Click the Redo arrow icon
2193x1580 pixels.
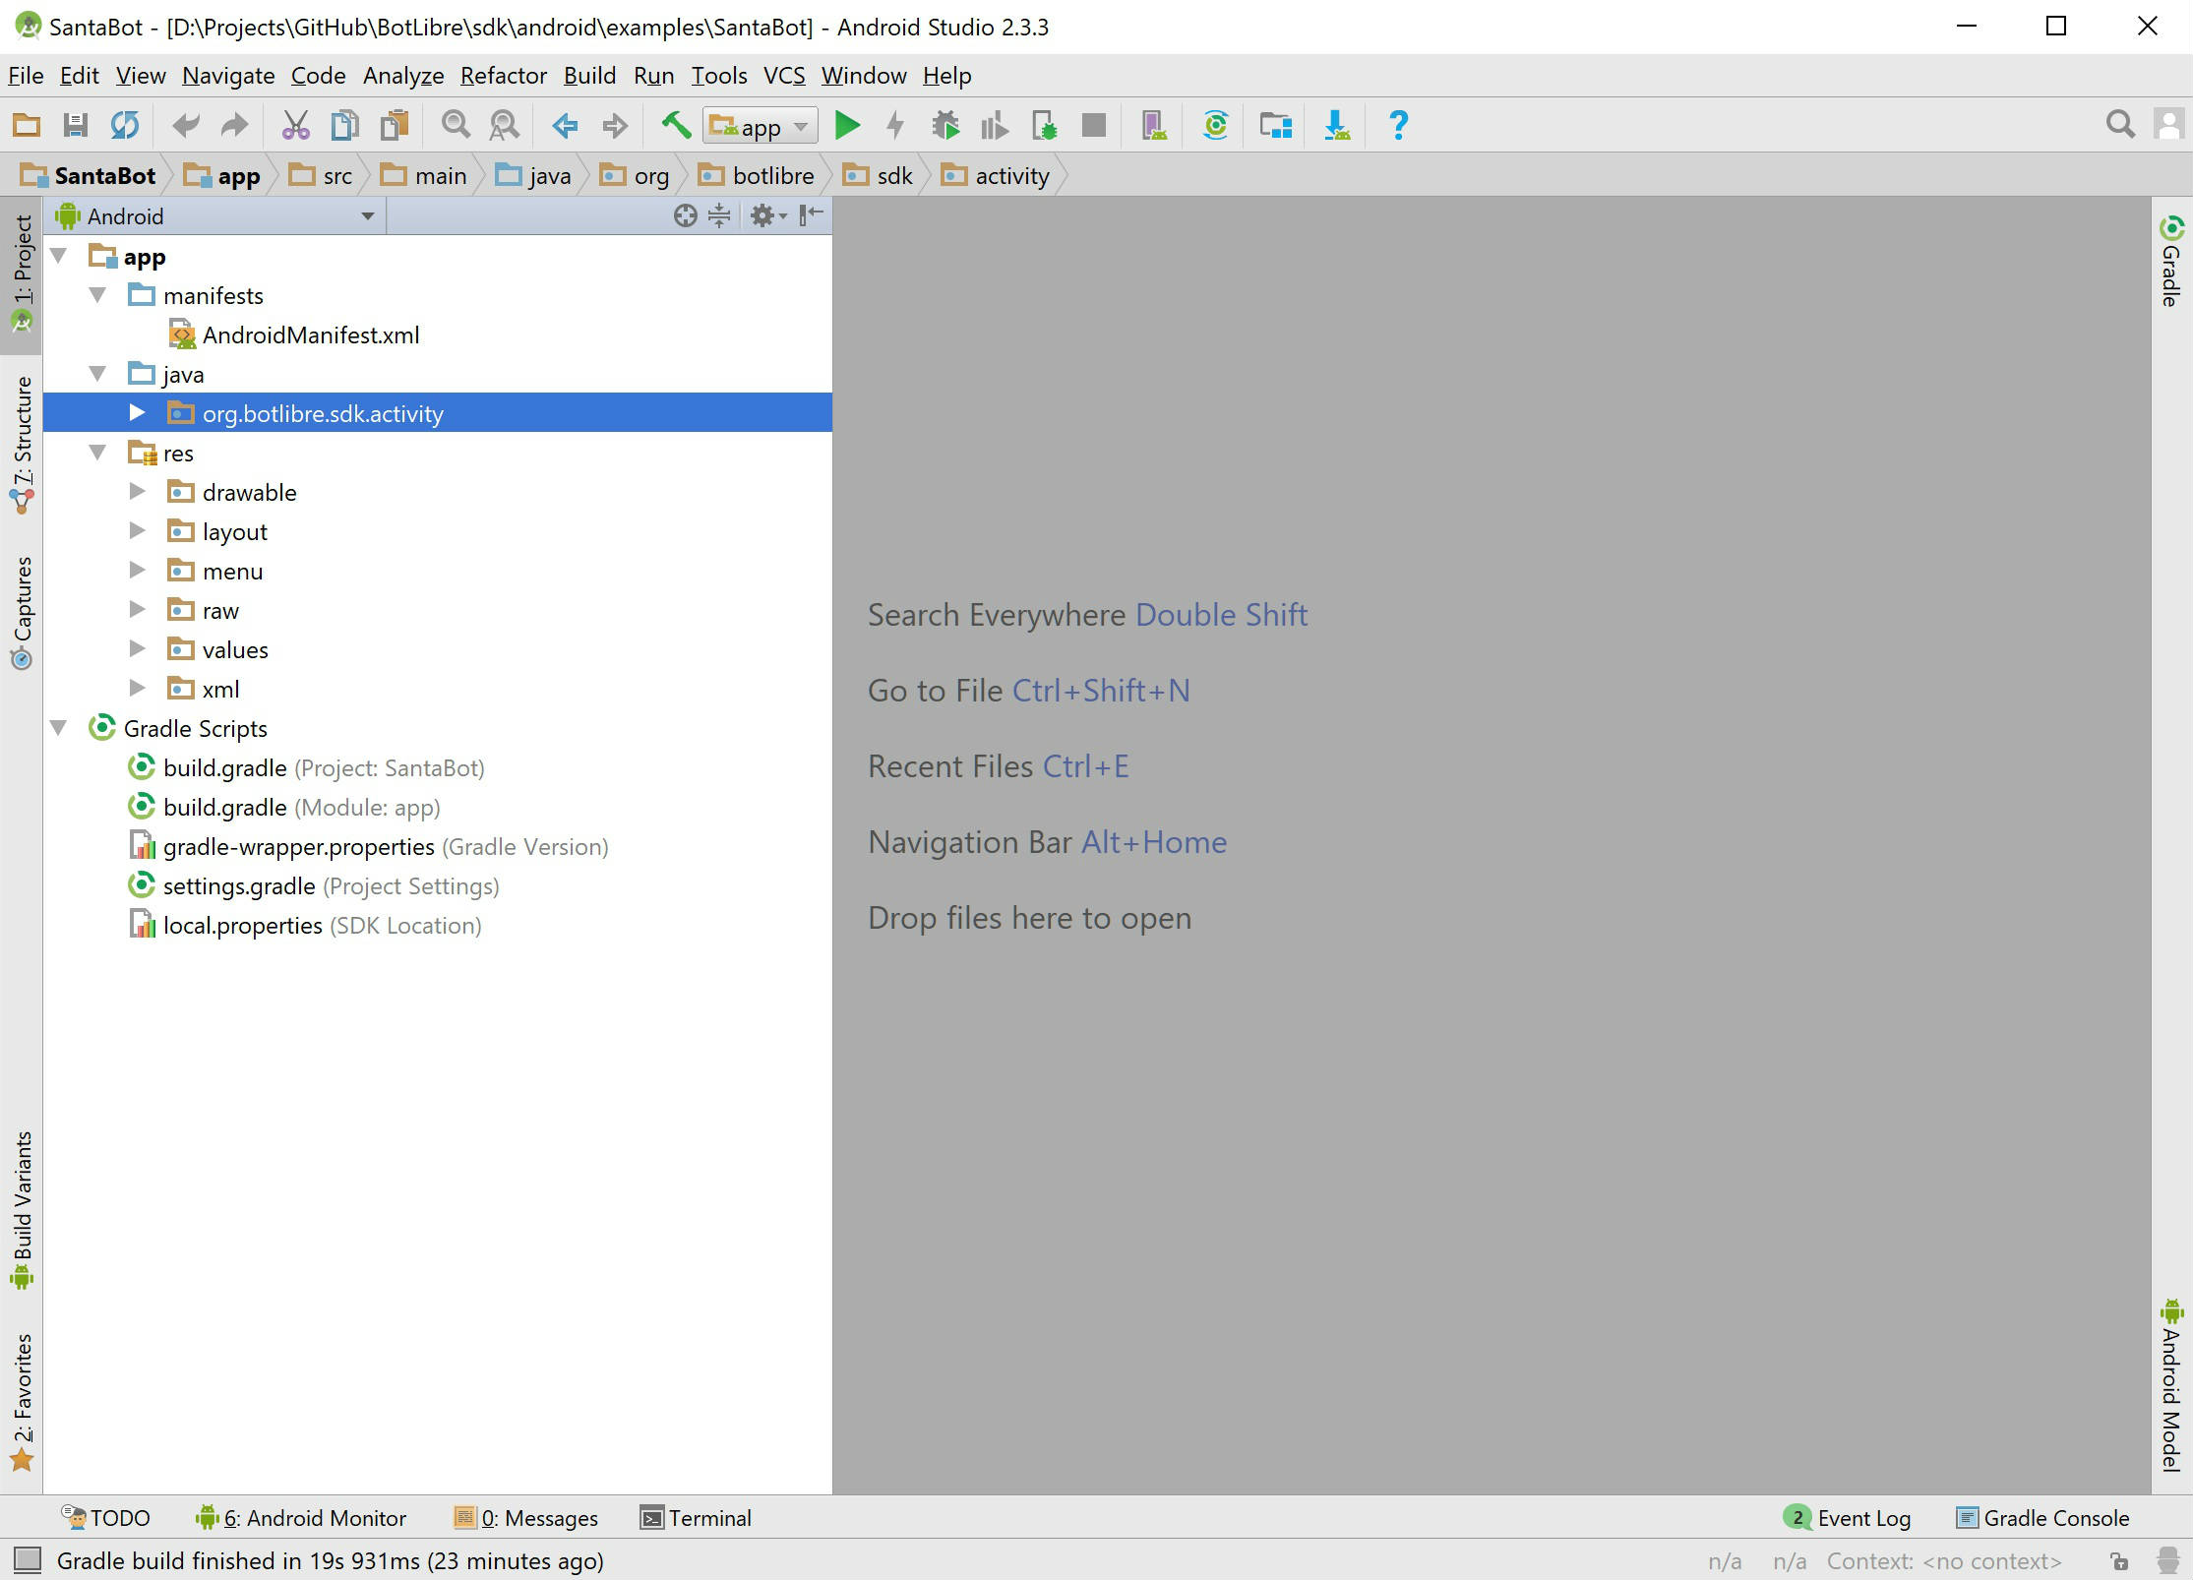tap(234, 125)
